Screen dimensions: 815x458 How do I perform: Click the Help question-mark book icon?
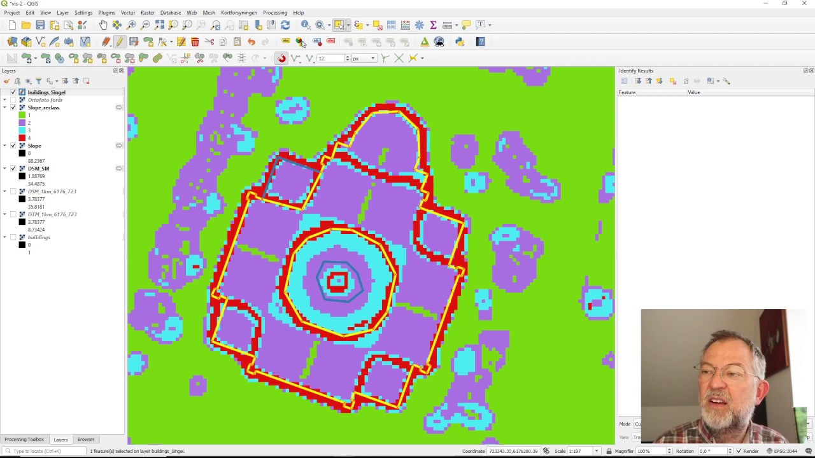coord(481,41)
